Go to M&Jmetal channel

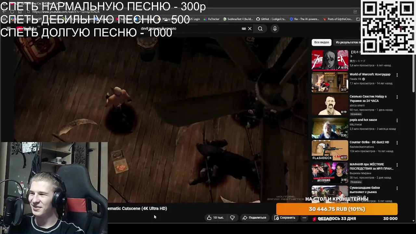coord(356,124)
